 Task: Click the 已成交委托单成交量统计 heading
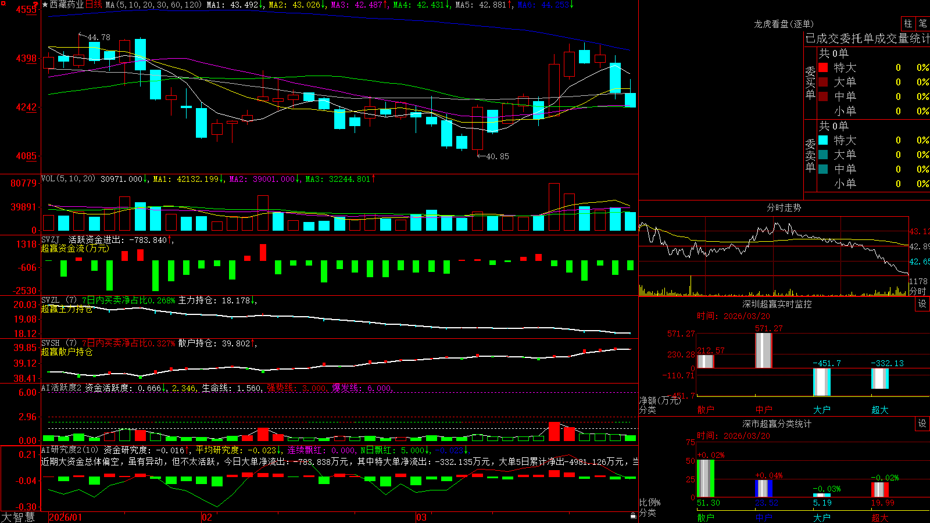pos(867,38)
